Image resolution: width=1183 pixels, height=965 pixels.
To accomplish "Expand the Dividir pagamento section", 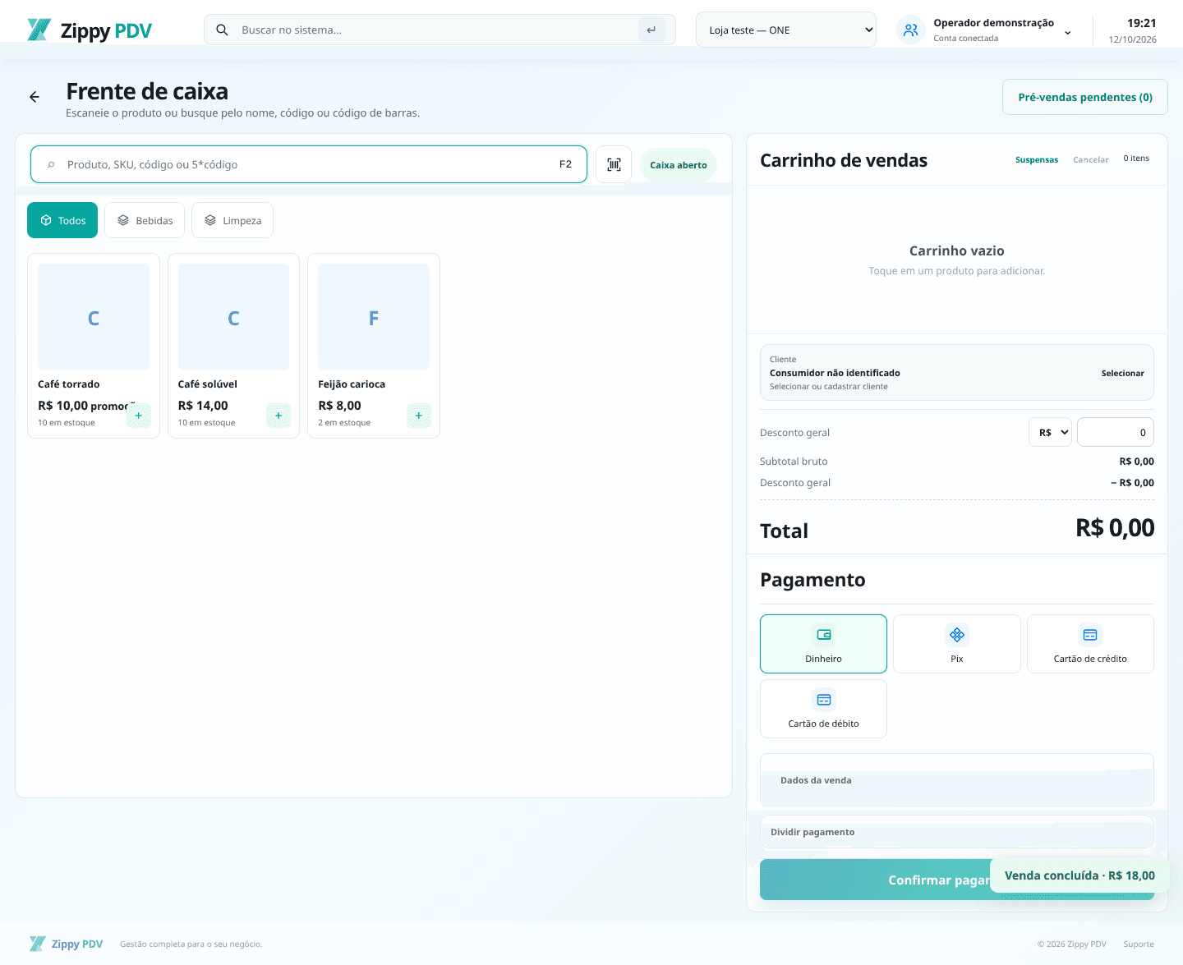I will click(957, 832).
